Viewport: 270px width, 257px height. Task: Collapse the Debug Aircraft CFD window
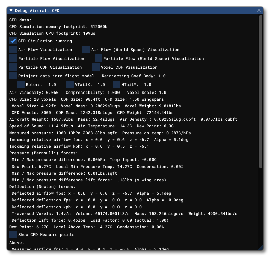11,11
